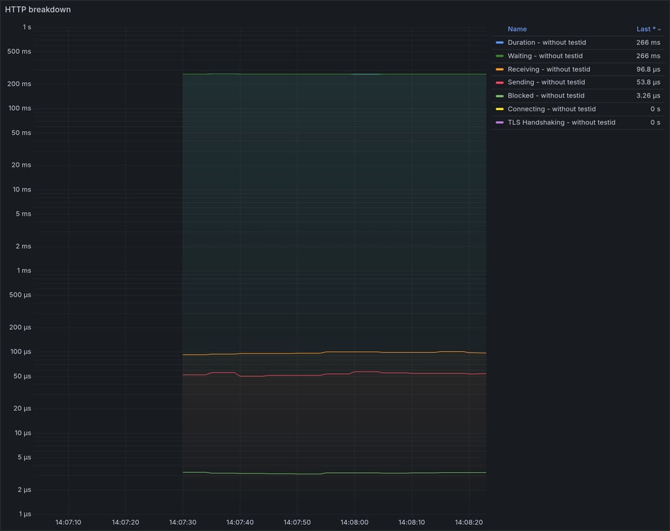Toggle visibility of Receiving - without testid series
Screen dimensions: 670x531
(548, 69)
